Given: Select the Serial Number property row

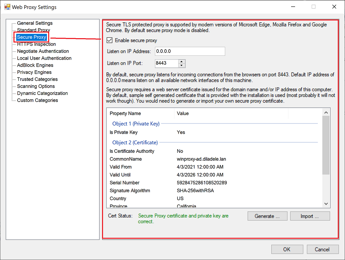Looking at the screenshot, I should pyautogui.click(x=214, y=183).
